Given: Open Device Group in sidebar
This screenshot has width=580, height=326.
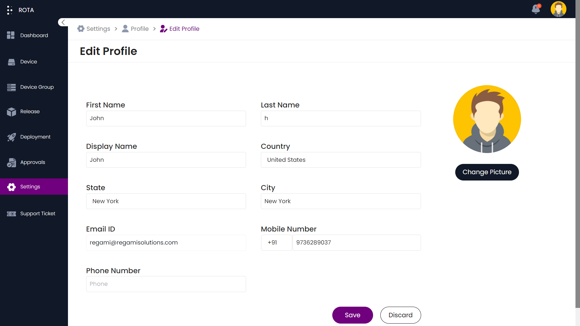Looking at the screenshot, I should [37, 87].
